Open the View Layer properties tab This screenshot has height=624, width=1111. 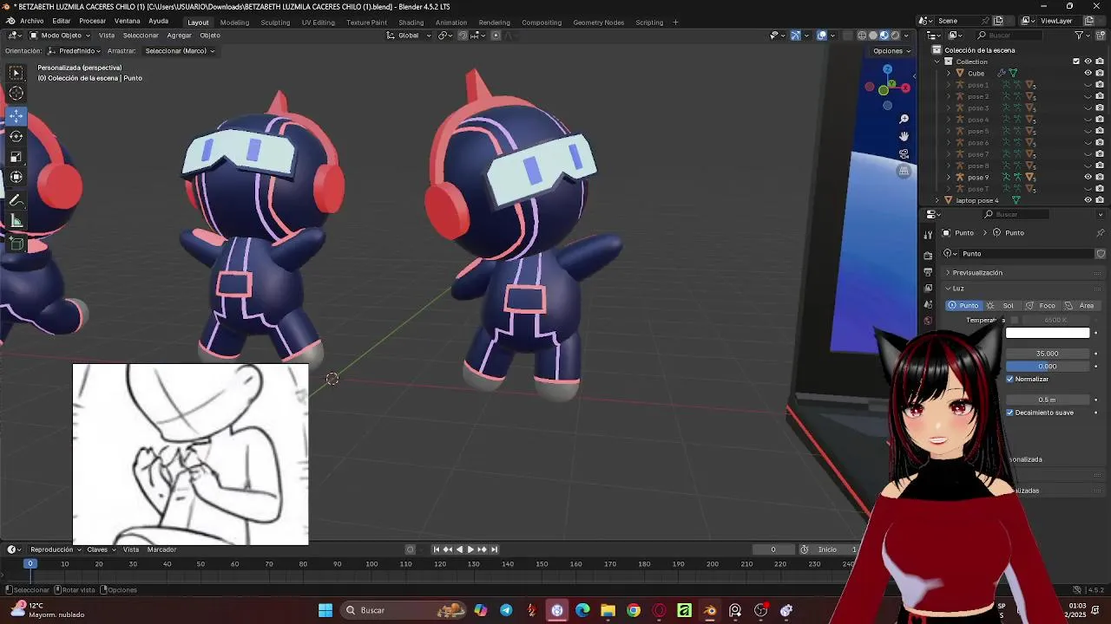pyautogui.click(x=928, y=289)
